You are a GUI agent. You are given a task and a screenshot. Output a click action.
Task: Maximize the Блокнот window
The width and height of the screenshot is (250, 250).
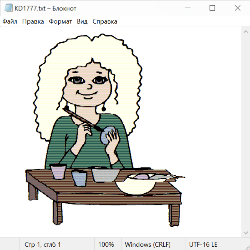coord(212,8)
